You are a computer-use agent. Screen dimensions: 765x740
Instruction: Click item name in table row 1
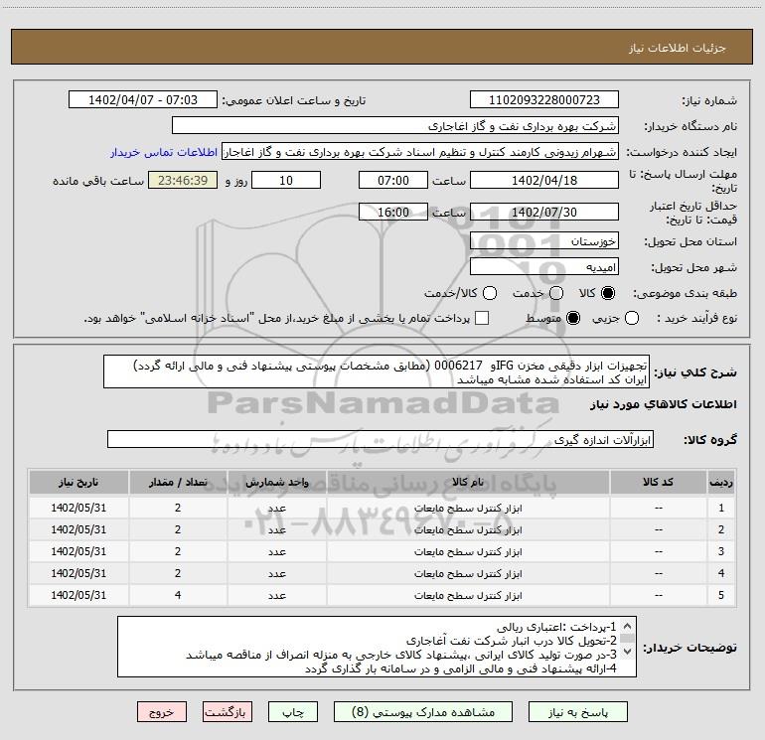[x=468, y=508]
